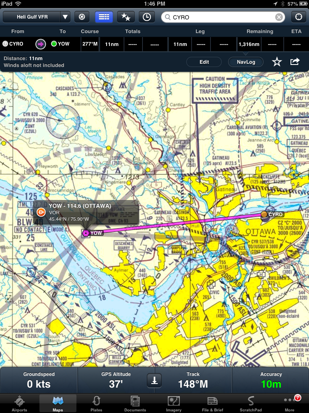
Task: Tap the 277°M course value
Action: [90, 44]
